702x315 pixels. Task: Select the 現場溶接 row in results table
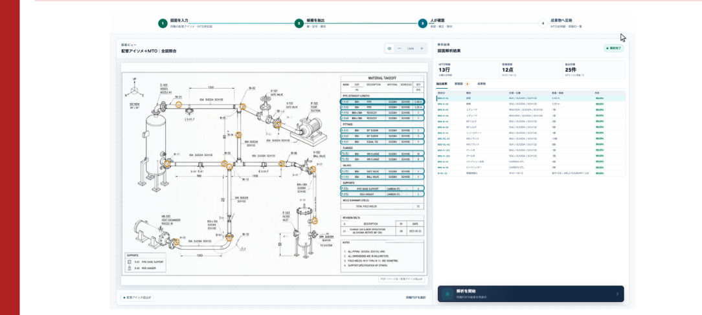point(531,173)
